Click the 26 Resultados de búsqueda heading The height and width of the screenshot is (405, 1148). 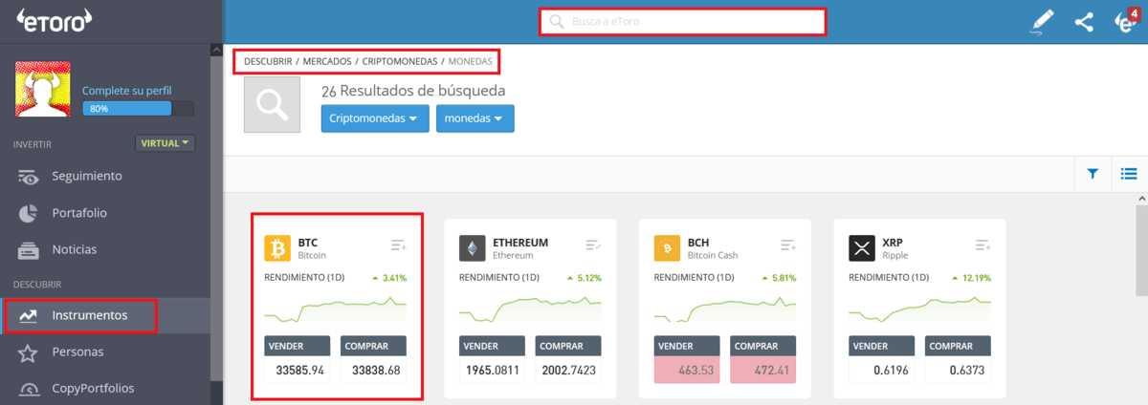coord(413,91)
